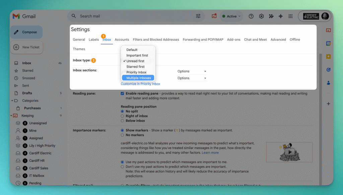Screen dimensions: 343x195
Task: Click the Search mail field
Action: click(x=136, y=16)
